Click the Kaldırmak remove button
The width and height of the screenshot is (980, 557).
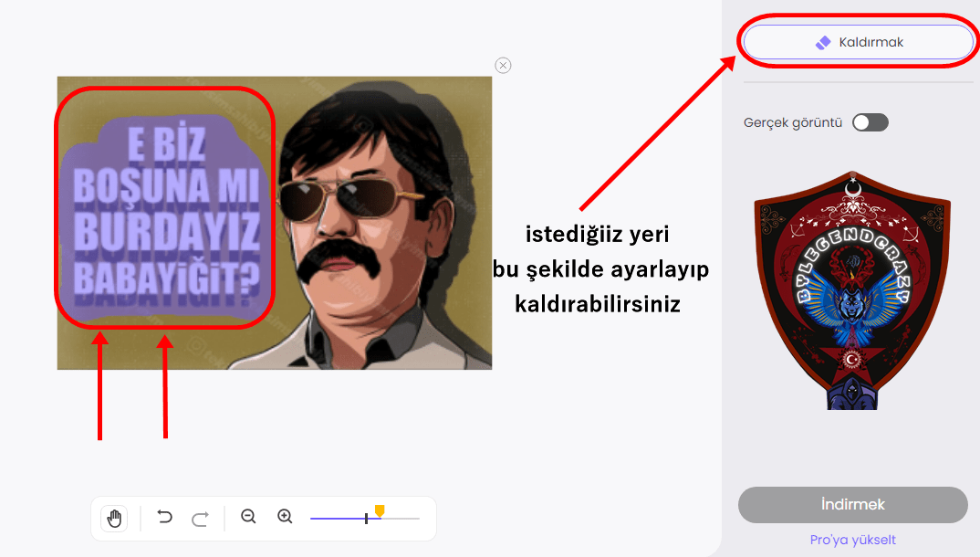click(859, 42)
